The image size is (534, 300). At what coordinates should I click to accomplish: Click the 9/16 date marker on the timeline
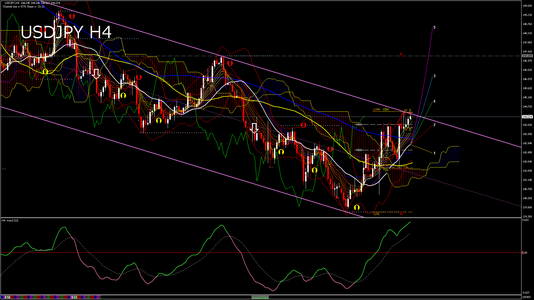(8, 297)
